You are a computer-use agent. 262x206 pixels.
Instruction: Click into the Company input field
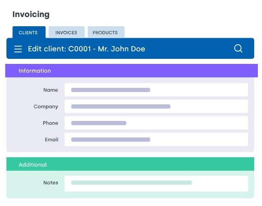click(156, 107)
